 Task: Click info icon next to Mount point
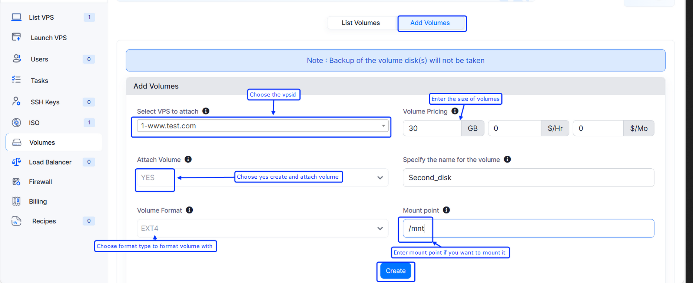click(447, 210)
